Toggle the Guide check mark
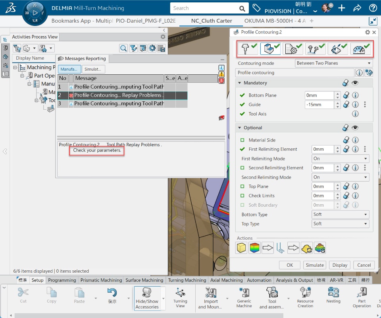The image size is (381, 318). [242, 105]
